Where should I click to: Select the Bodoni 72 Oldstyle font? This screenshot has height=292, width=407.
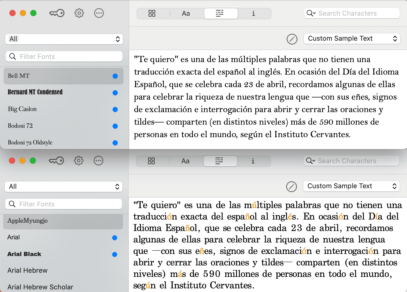64,143
